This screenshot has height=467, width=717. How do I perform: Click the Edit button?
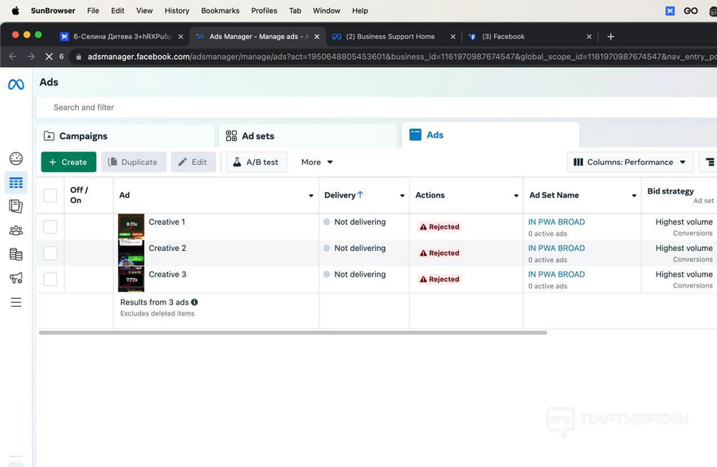click(x=194, y=162)
